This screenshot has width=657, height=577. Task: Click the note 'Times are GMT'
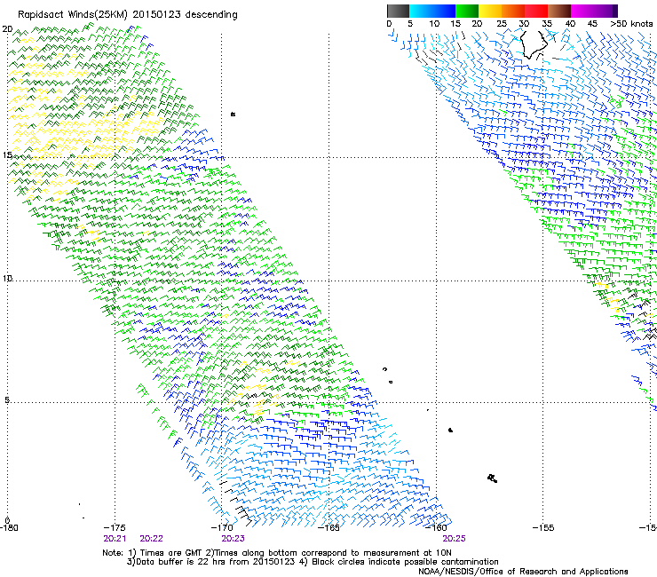pos(171,553)
